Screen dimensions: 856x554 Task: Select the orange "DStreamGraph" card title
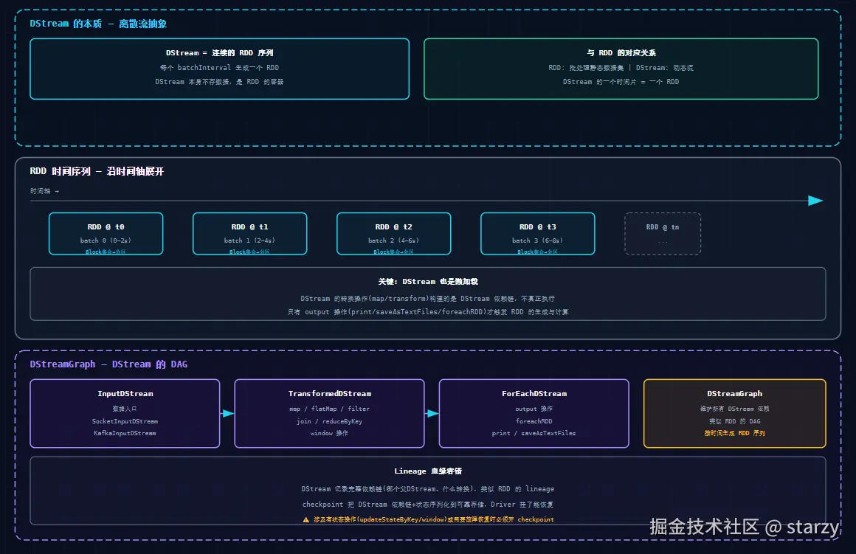735,394
